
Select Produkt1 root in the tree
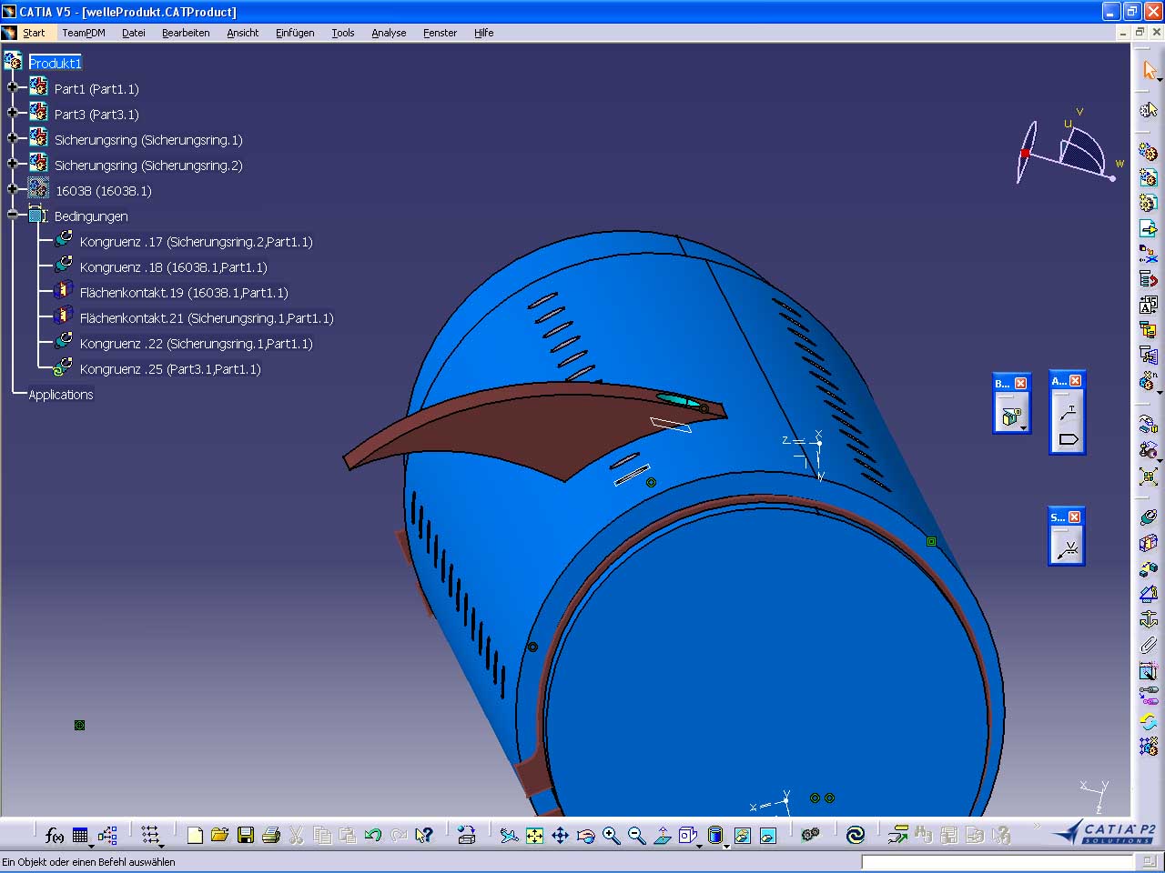56,63
